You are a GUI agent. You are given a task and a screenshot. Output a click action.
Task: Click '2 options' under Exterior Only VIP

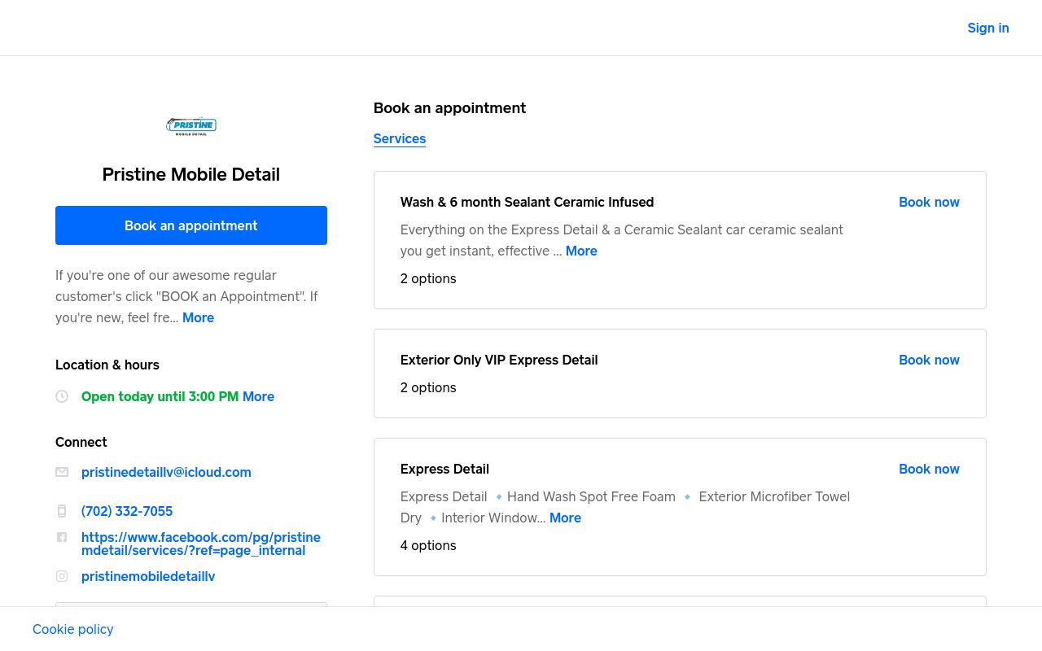(x=428, y=387)
